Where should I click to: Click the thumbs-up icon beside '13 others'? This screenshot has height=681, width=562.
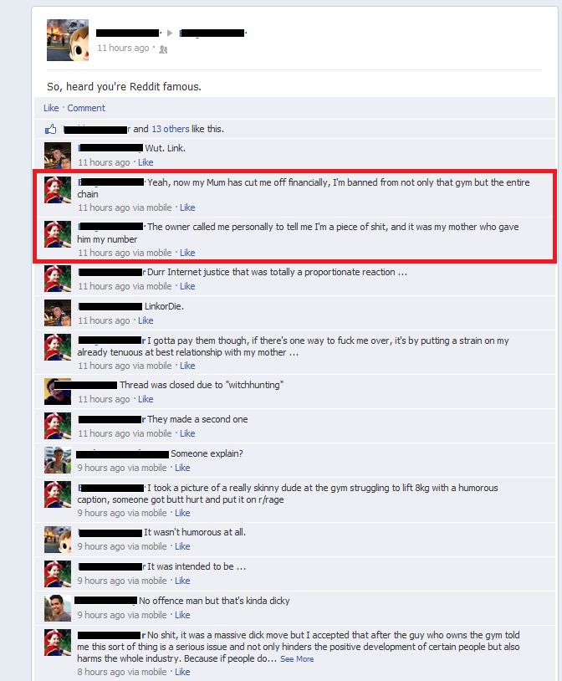coord(51,129)
